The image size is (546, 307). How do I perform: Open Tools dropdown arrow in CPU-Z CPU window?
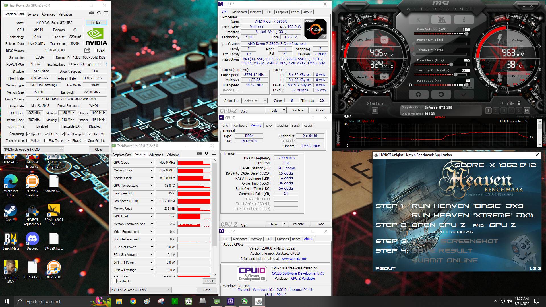[284, 110]
